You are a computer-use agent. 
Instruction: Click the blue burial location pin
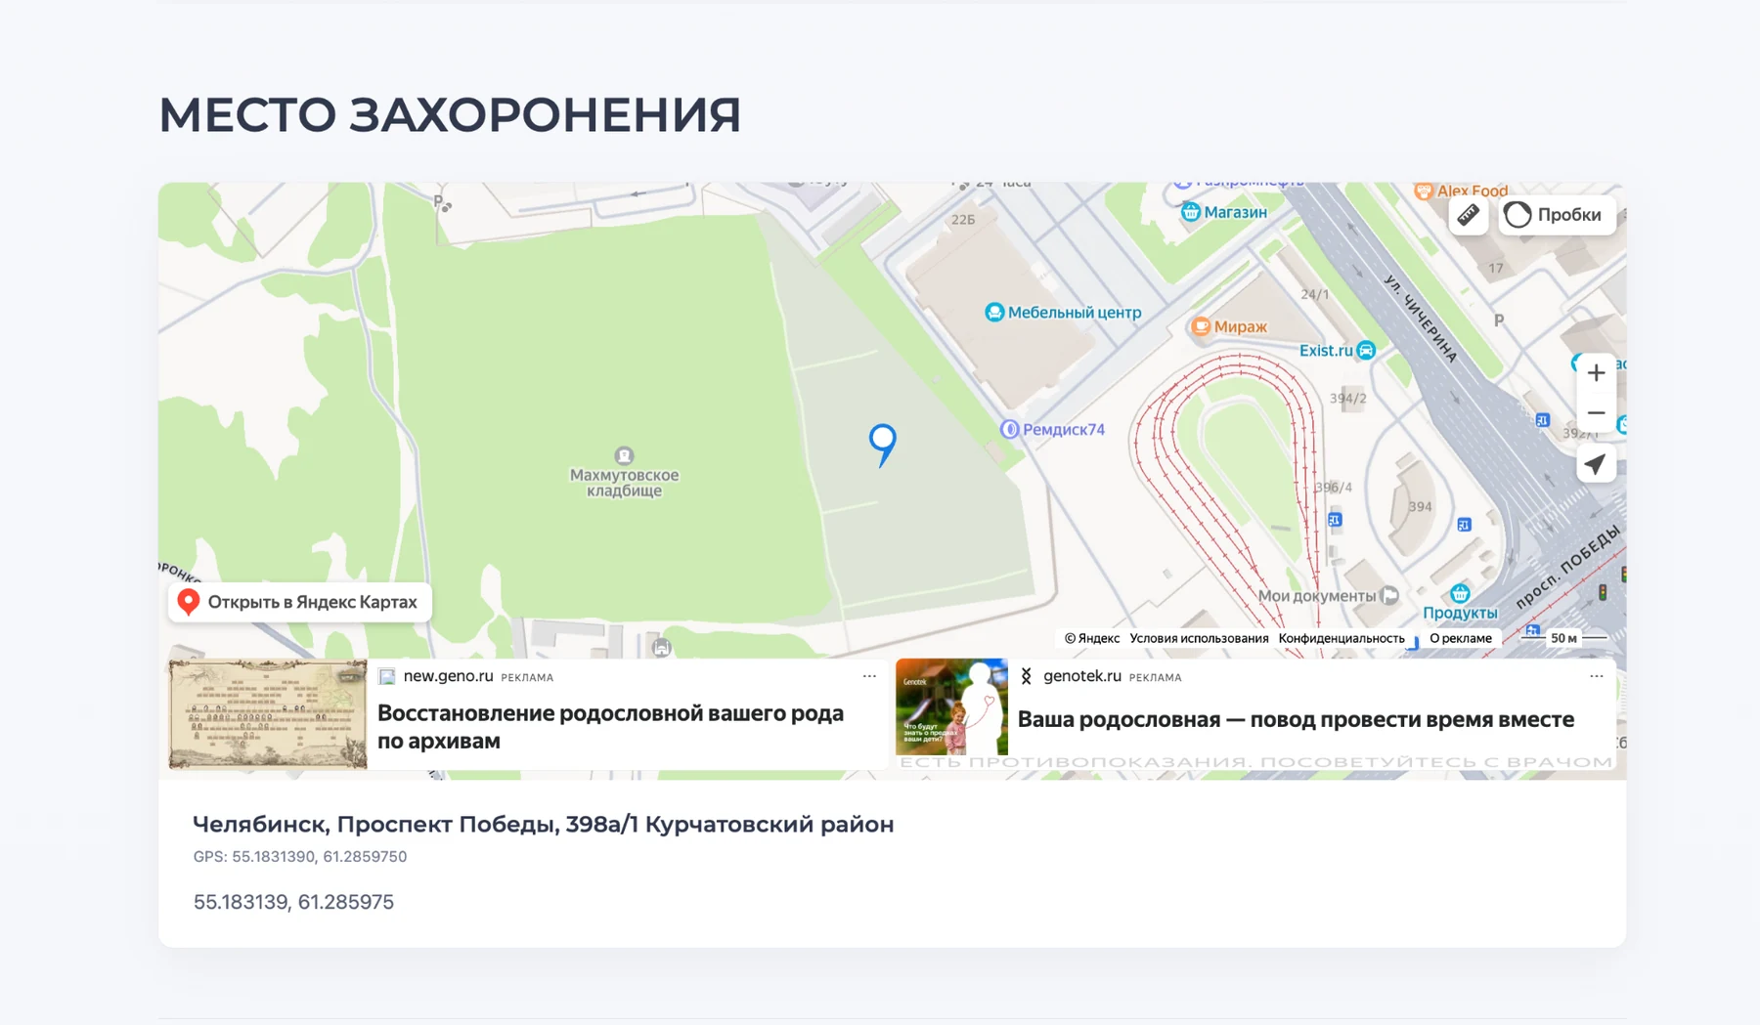pyautogui.click(x=883, y=445)
